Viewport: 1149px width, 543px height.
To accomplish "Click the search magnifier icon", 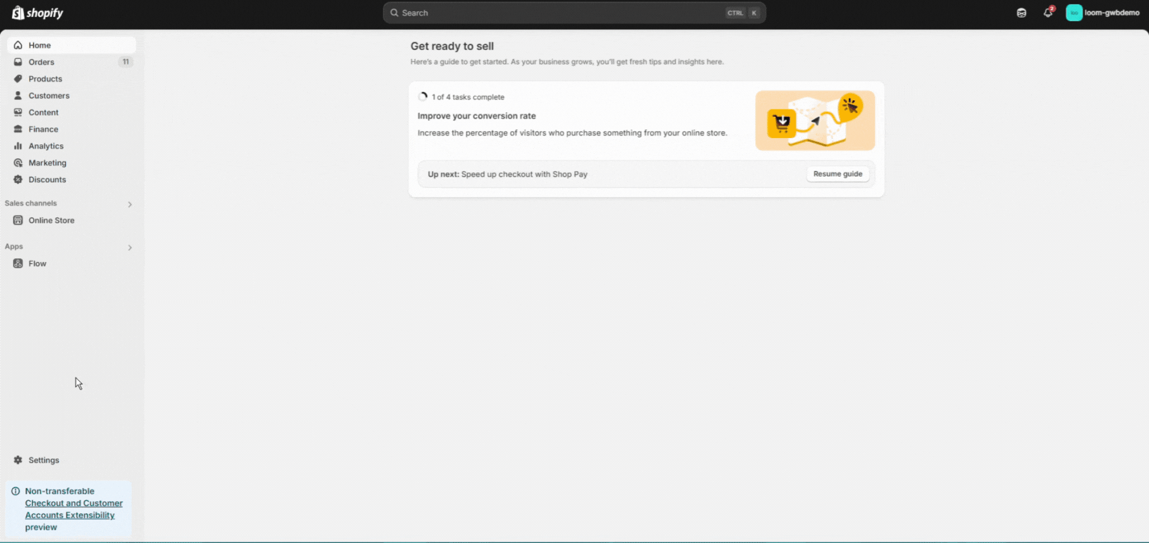I will (x=394, y=13).
